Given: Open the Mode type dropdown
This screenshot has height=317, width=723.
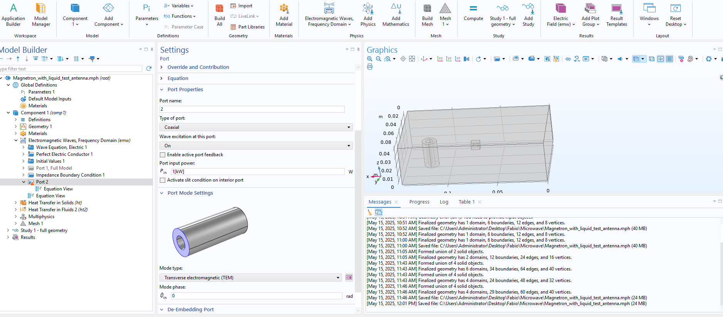Looking at the screenshot, I should coord(250,278).
